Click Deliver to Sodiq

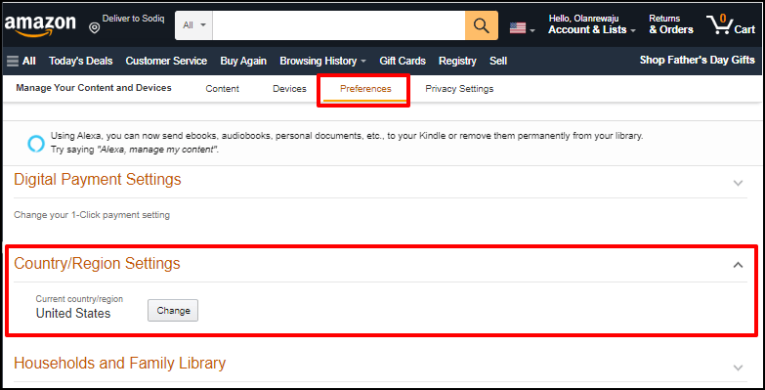[x=133, y=19]
